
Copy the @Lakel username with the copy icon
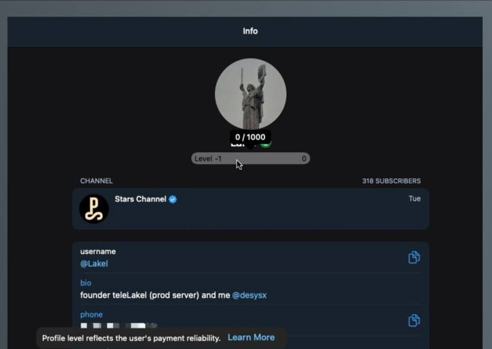point(414,258)
